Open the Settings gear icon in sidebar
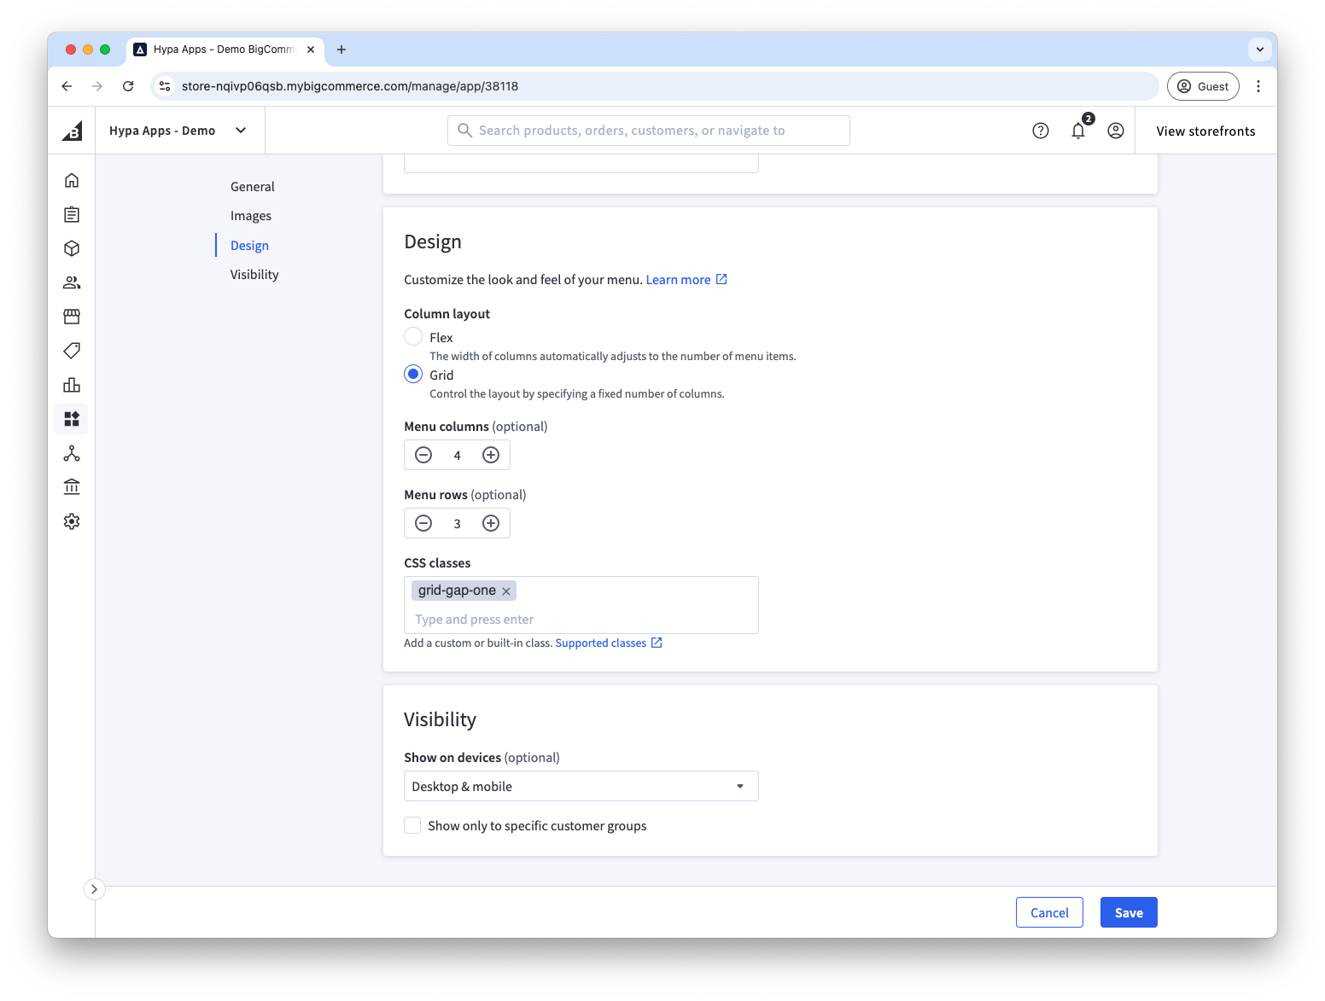This screenshot has height=1001, width=1325. (x=72, y=521)
